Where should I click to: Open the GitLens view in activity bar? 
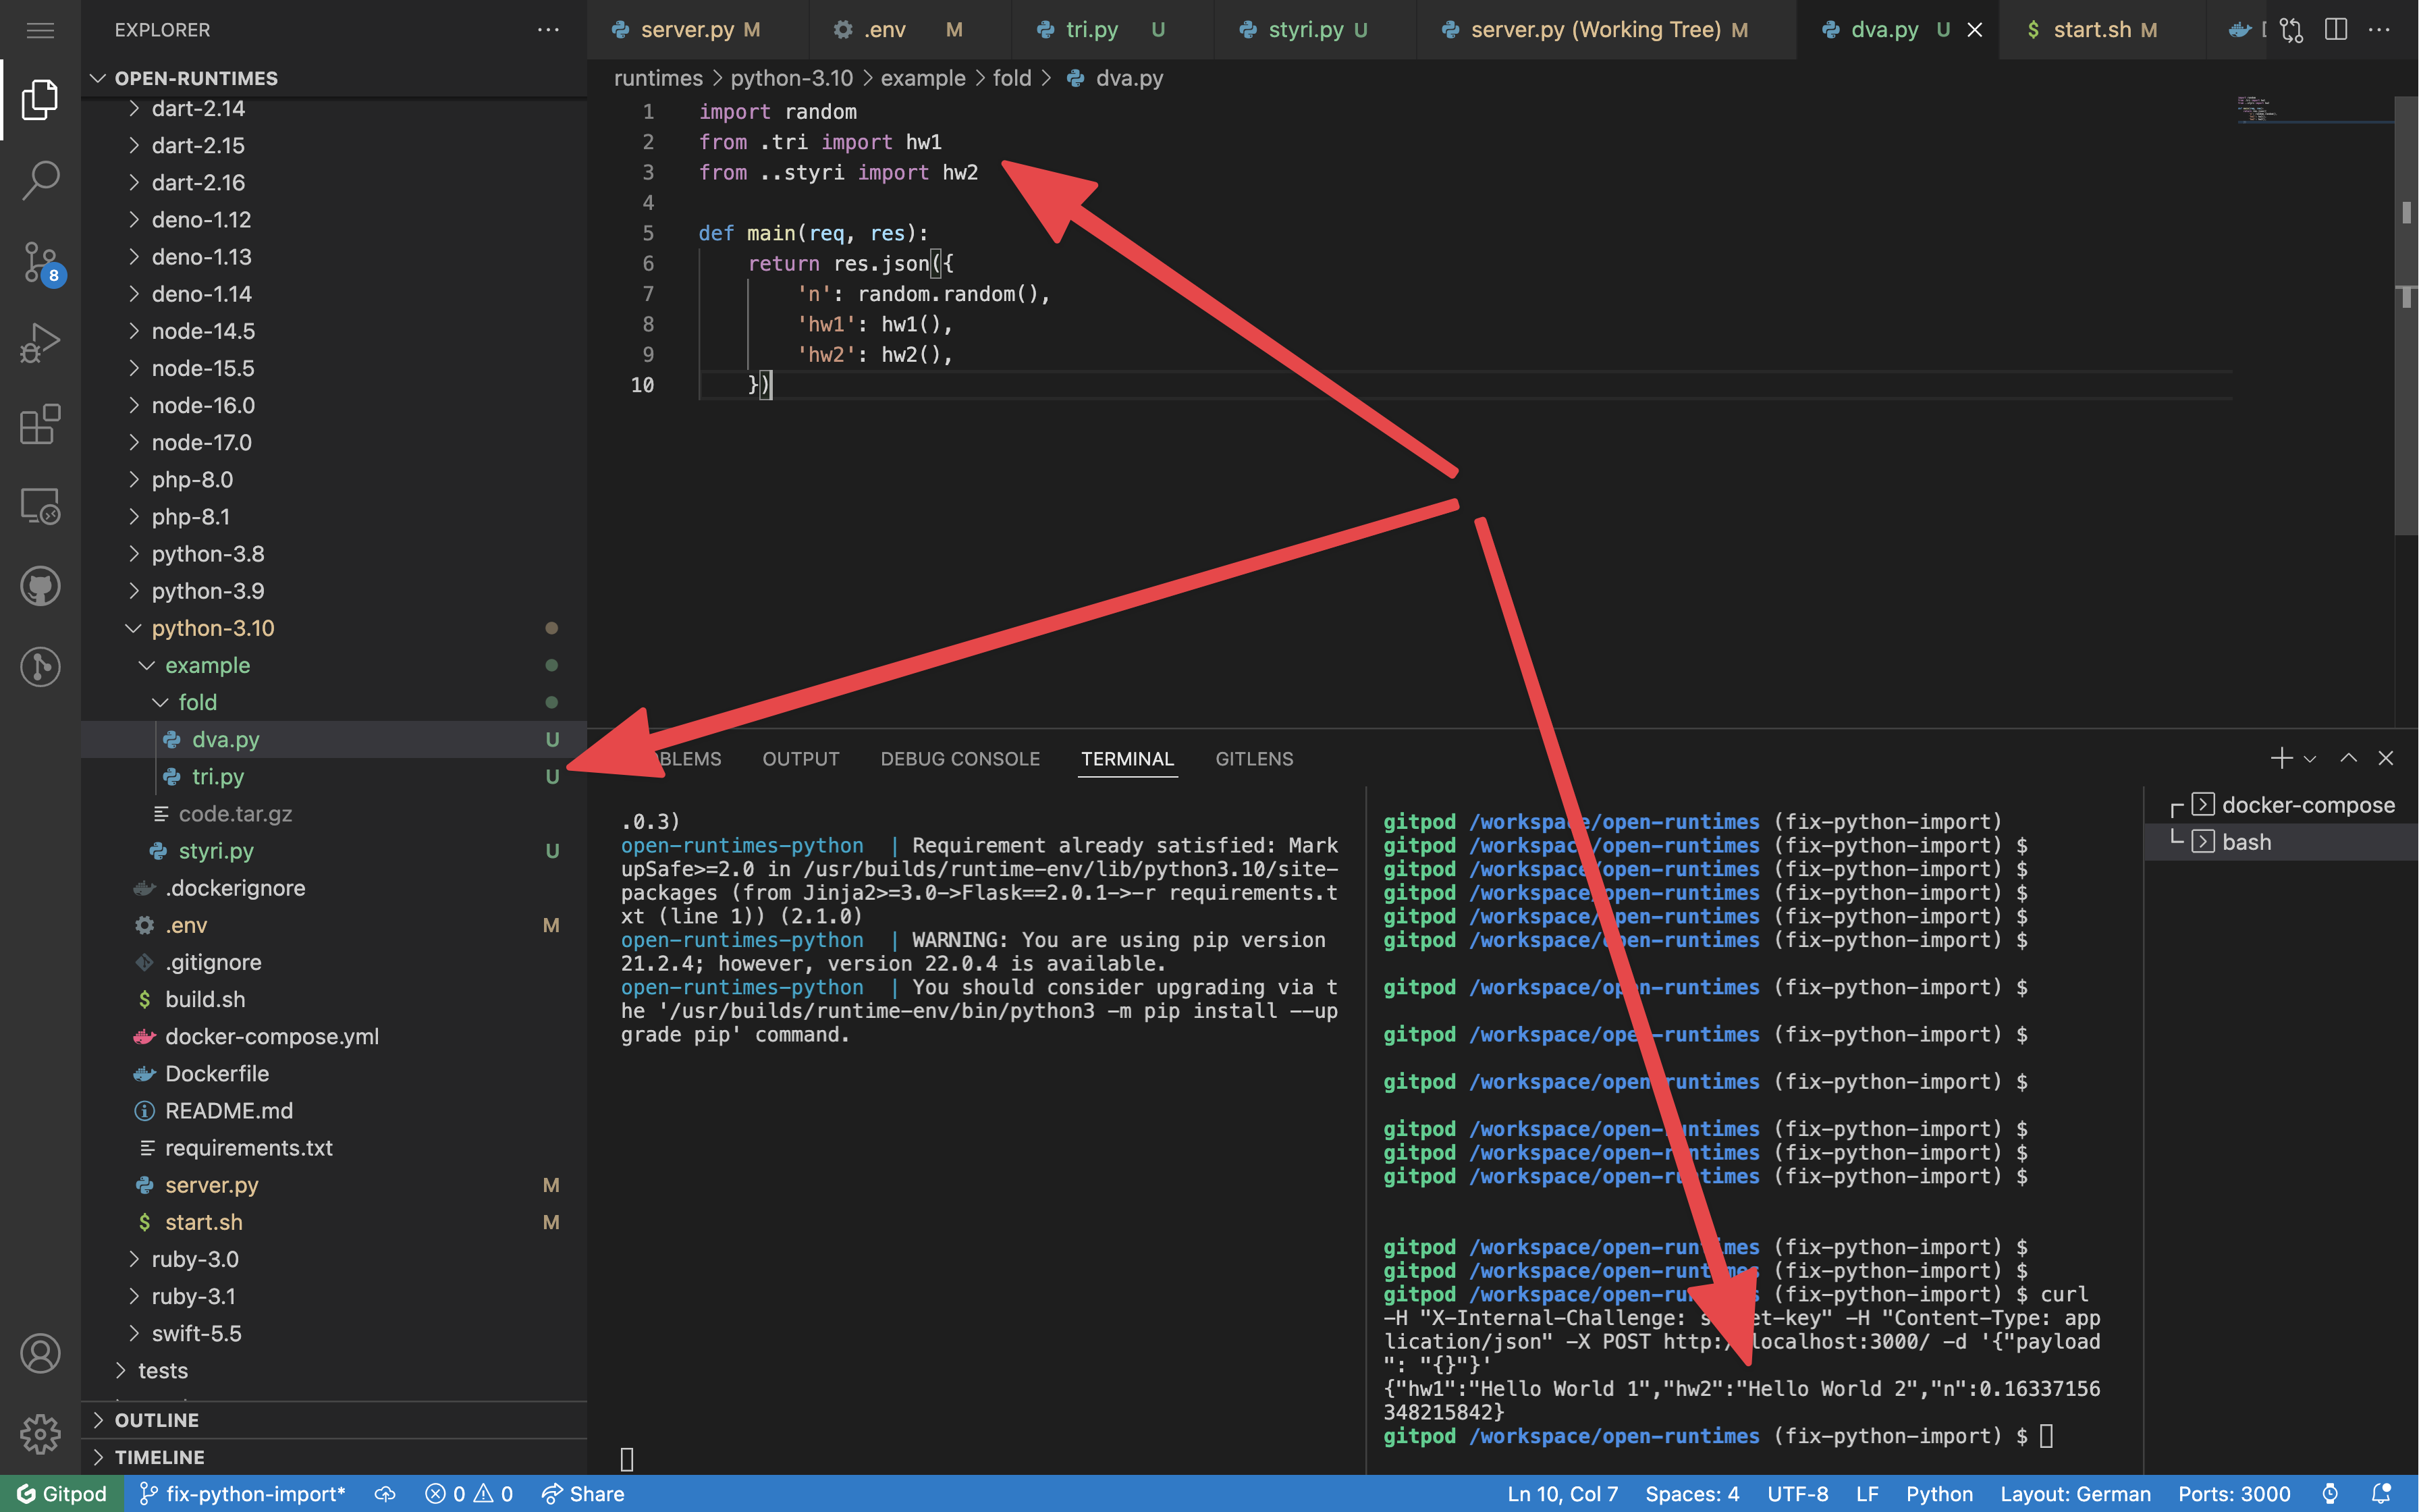pos(40,666)
